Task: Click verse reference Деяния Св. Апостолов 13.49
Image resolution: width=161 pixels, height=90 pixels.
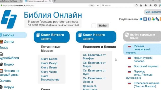Action: coord(64,25)
